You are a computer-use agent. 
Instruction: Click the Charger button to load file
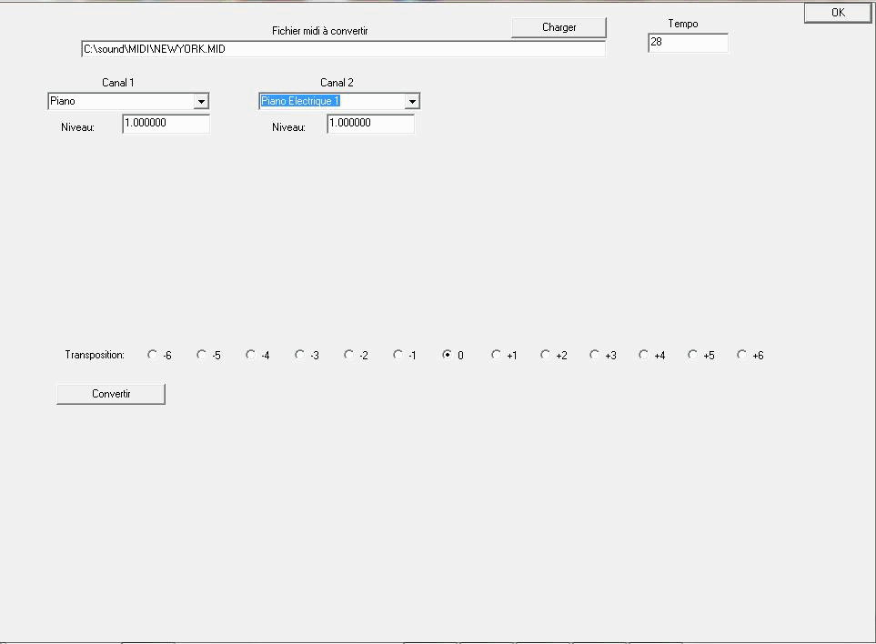click(559, 27)
